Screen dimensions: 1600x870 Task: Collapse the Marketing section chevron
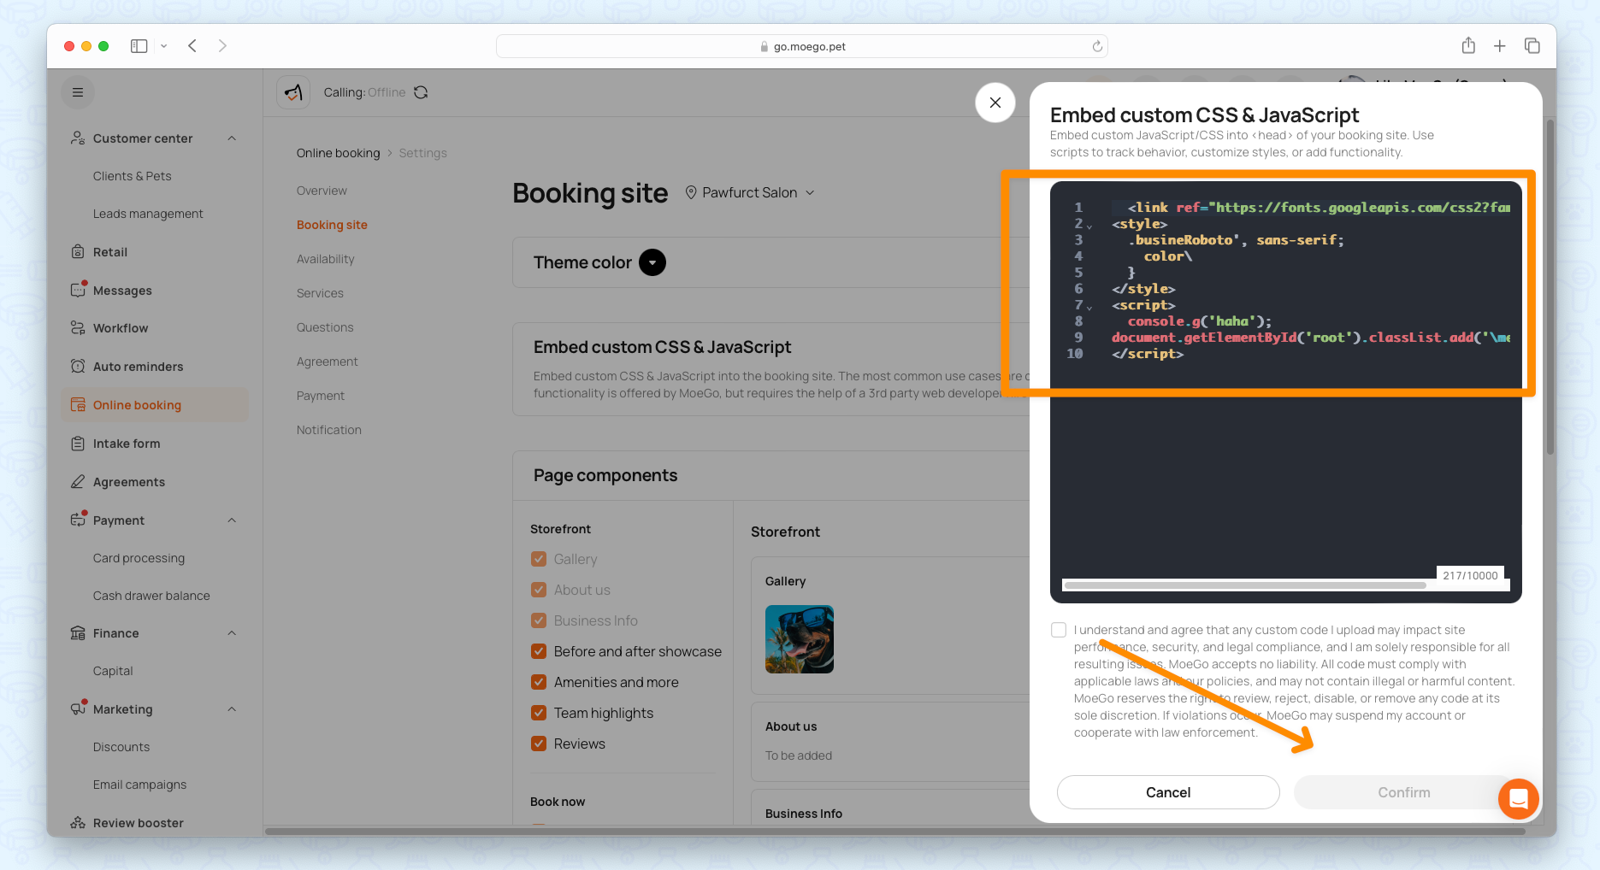click(232, 709)
